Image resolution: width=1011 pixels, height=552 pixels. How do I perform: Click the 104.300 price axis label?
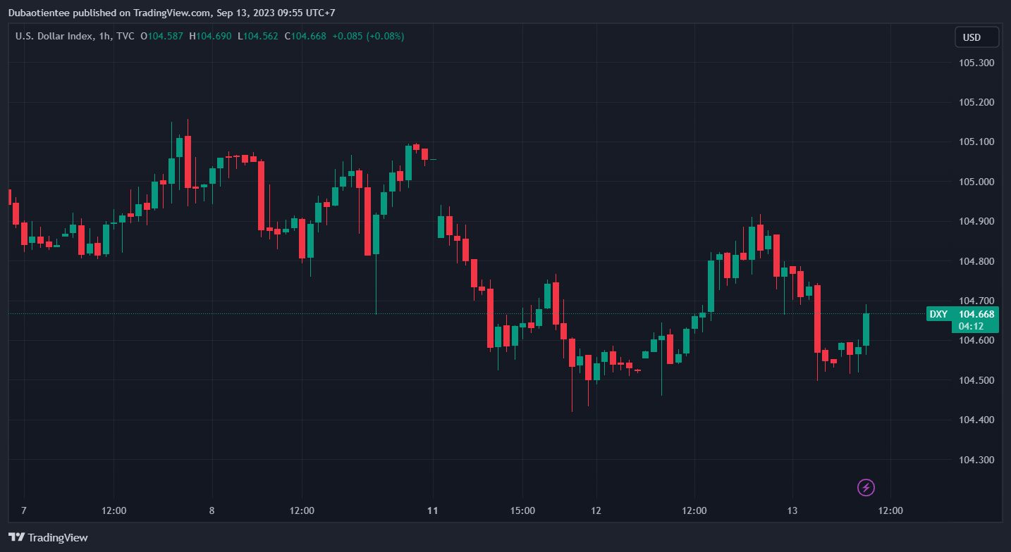click(x=976, y=460)
